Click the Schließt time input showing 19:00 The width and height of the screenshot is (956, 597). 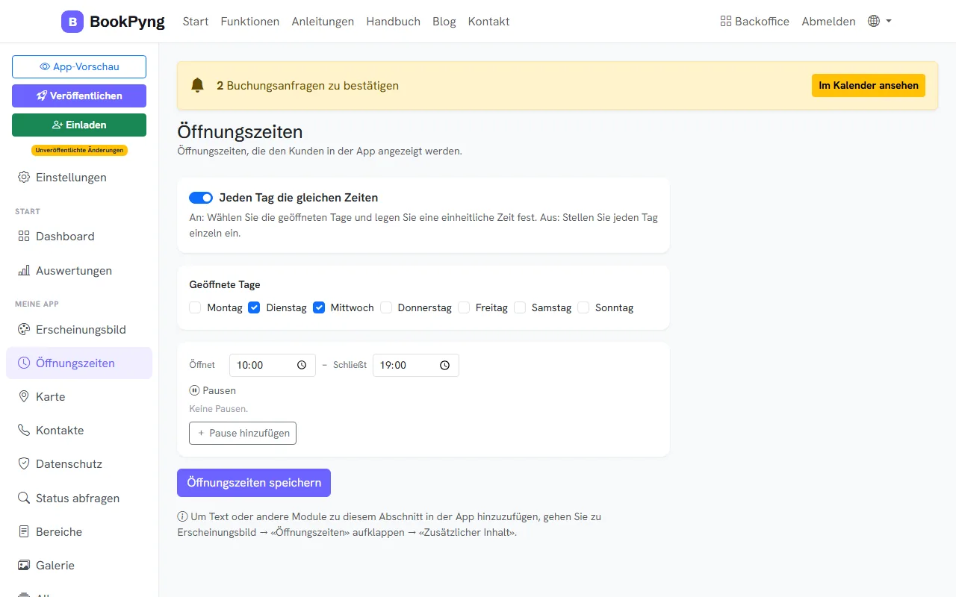coord(416,366)
